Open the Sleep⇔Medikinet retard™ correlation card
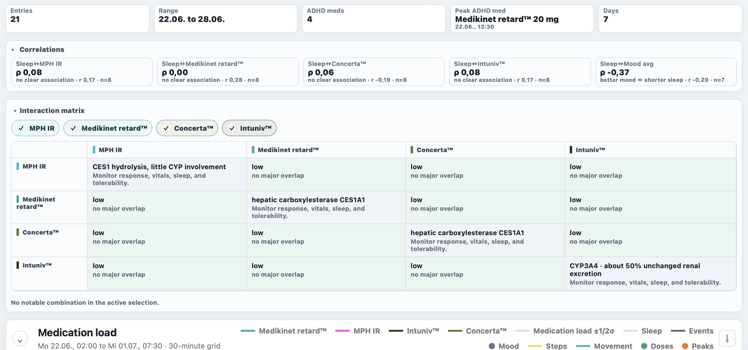 tap(228, 72)
